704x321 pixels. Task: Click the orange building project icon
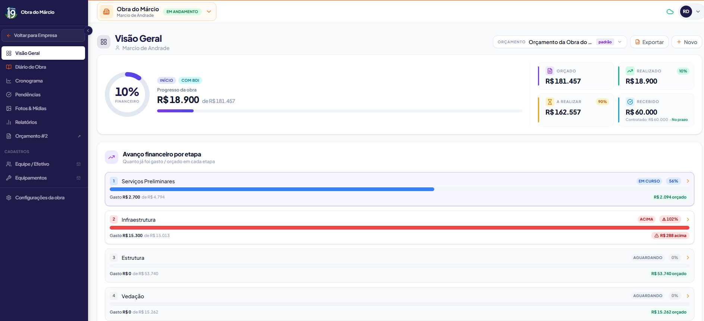[106, 12]
